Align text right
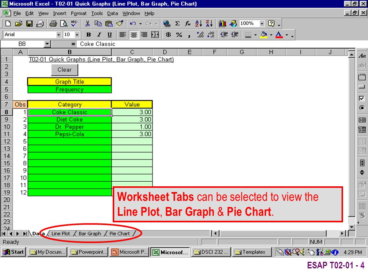 pyautogui.click(x=144, y=35)
